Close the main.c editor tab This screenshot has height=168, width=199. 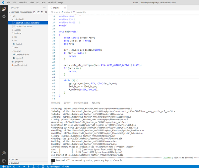(65, 8)
